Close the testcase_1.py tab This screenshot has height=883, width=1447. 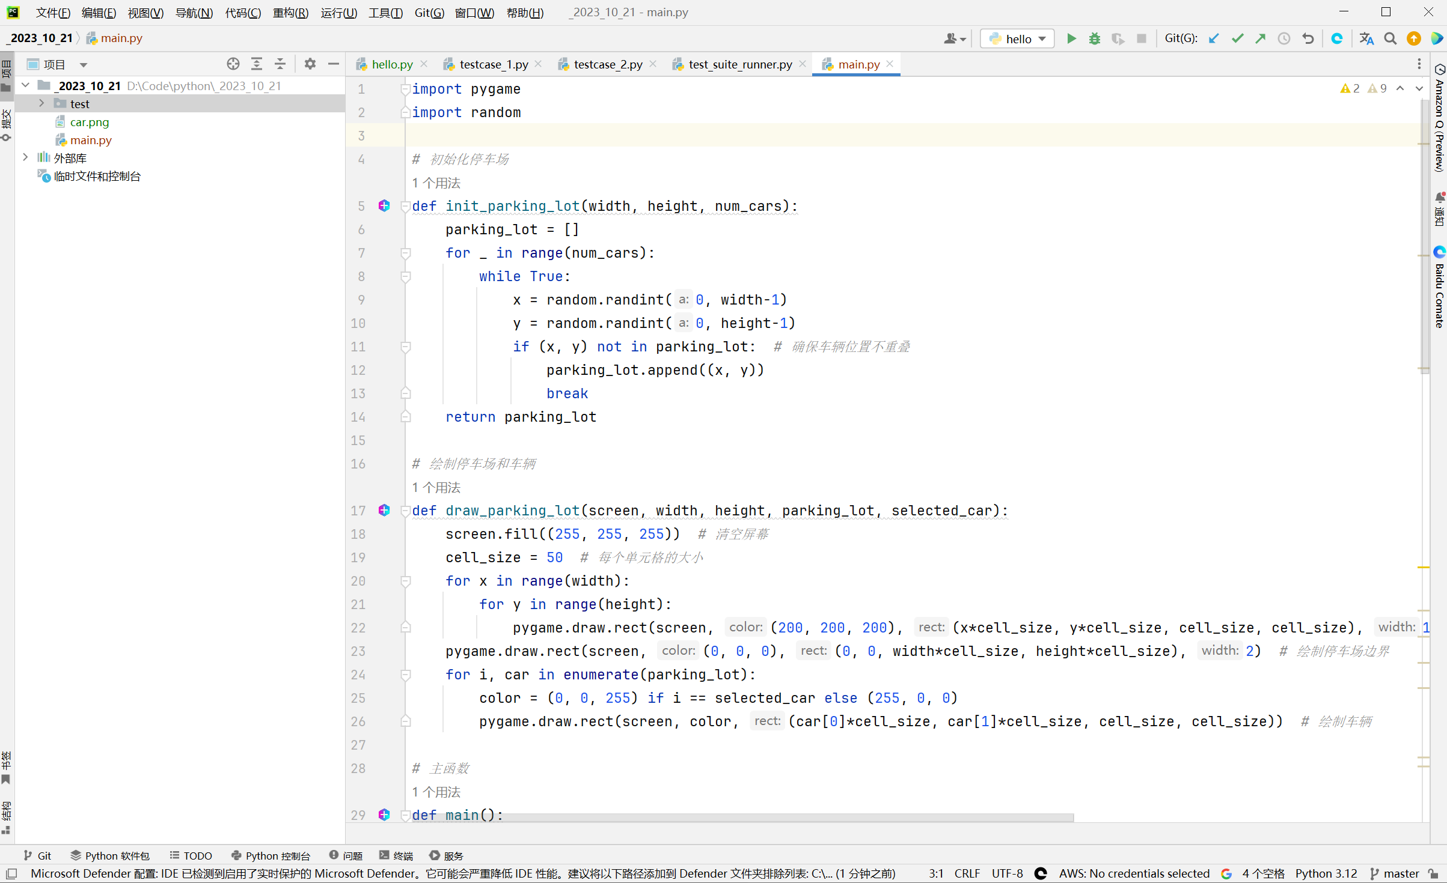click(x=538, y=64)
